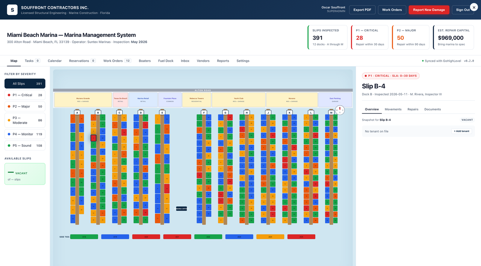The height and width of the screenshot is (266, 481).
Task: Click the East Parking garage block
Action: tap(335, 100)
